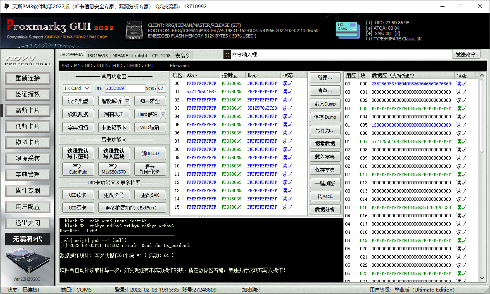
Task: Open the 1K Card type dropdown
Action: (76, 88)
